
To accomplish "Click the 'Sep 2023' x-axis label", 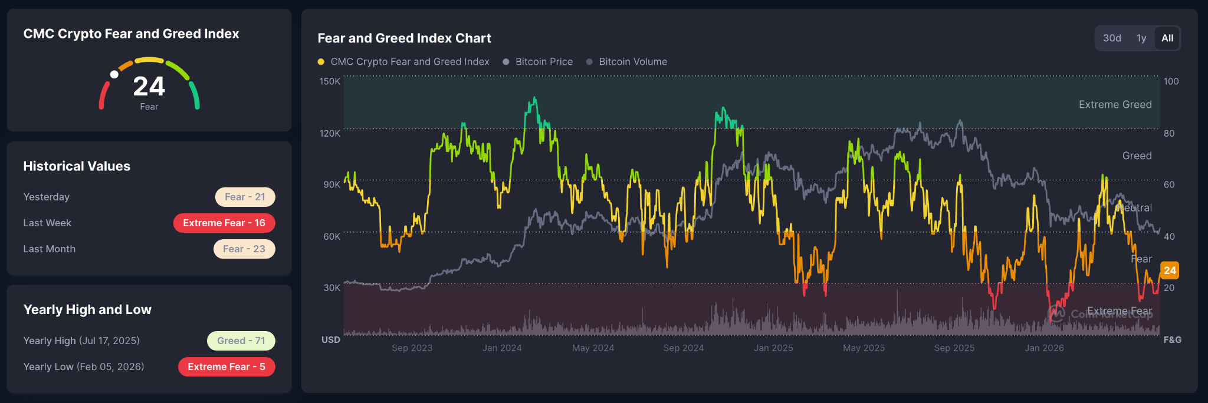I will pyautogui.click(x=412, y=348).
